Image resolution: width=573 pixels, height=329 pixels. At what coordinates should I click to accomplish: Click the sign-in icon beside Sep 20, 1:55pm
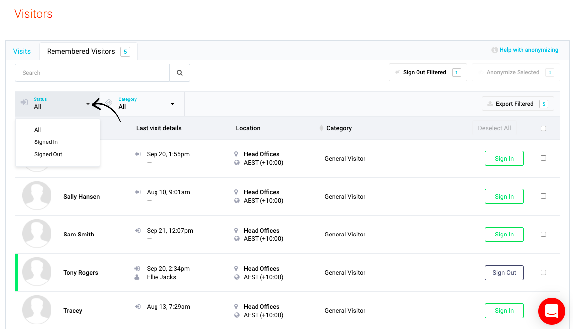pyautogui.click(x=137, y=154)
